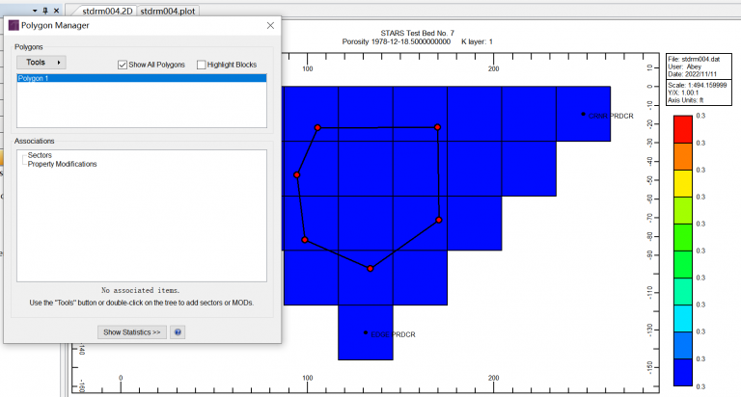Switch to the stdrm004.2D tab

(107, 11)
